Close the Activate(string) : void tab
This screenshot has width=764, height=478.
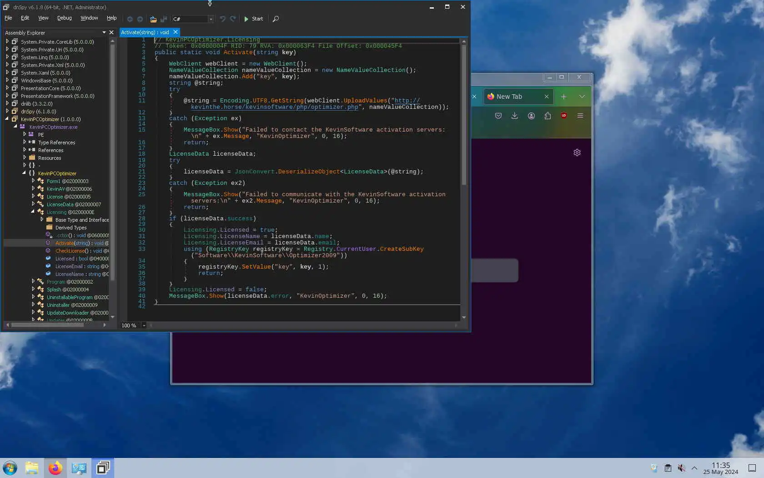tap(175, 32)
